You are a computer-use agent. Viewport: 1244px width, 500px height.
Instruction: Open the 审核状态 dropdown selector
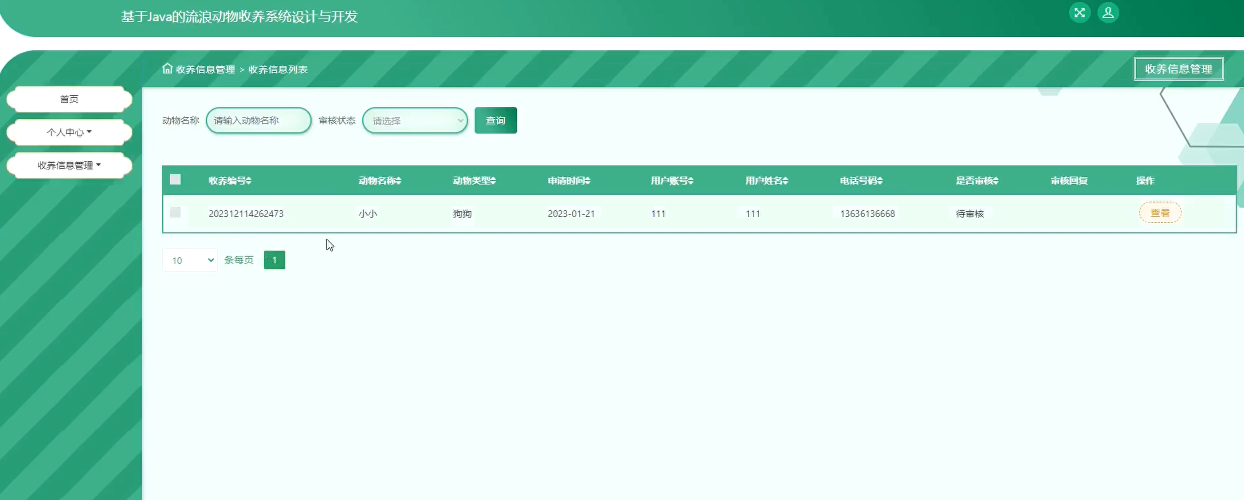click(x=415, y=120)
